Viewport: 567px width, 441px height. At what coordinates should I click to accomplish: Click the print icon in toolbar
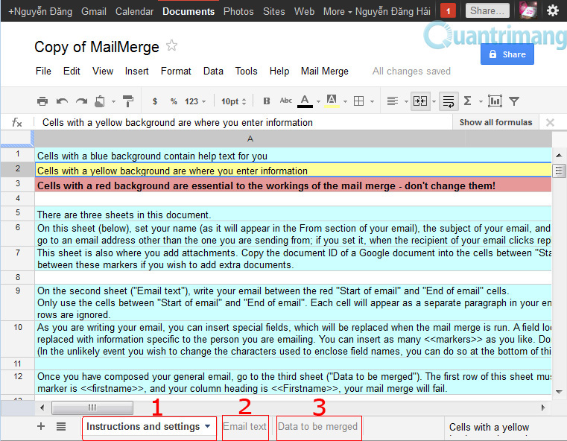(42, 101)
